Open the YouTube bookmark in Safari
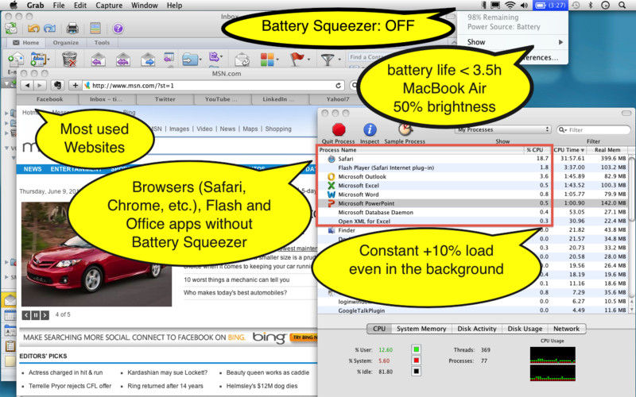The height and width of the screenshot is (397, 636). tap(222, 99)
